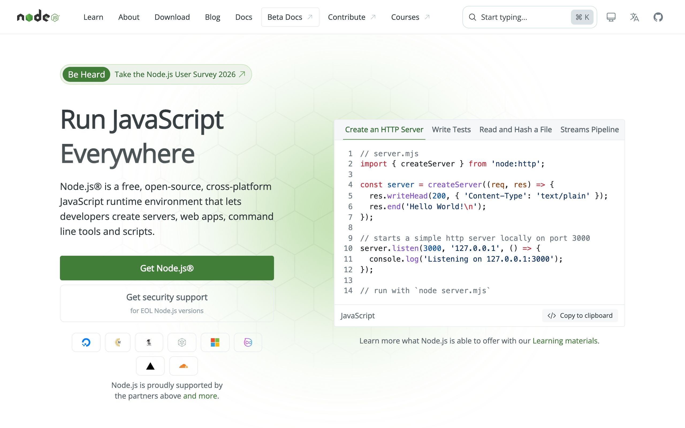Screen dimensions: 685x428
Task: Open the Contribute navigation link
Action: tap(352, 17)
